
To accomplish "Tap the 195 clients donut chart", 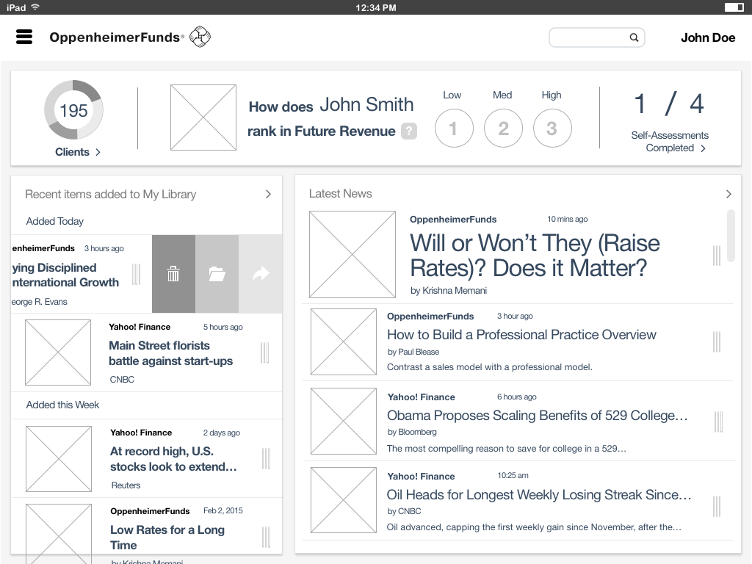I will pos(73,110).
